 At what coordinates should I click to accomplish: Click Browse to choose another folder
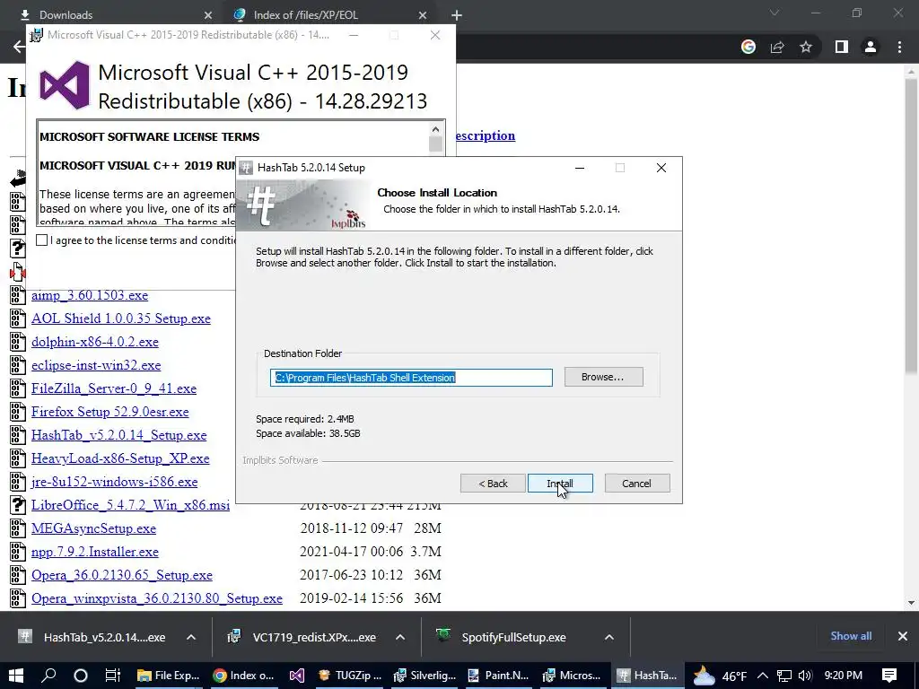point(603,377)
